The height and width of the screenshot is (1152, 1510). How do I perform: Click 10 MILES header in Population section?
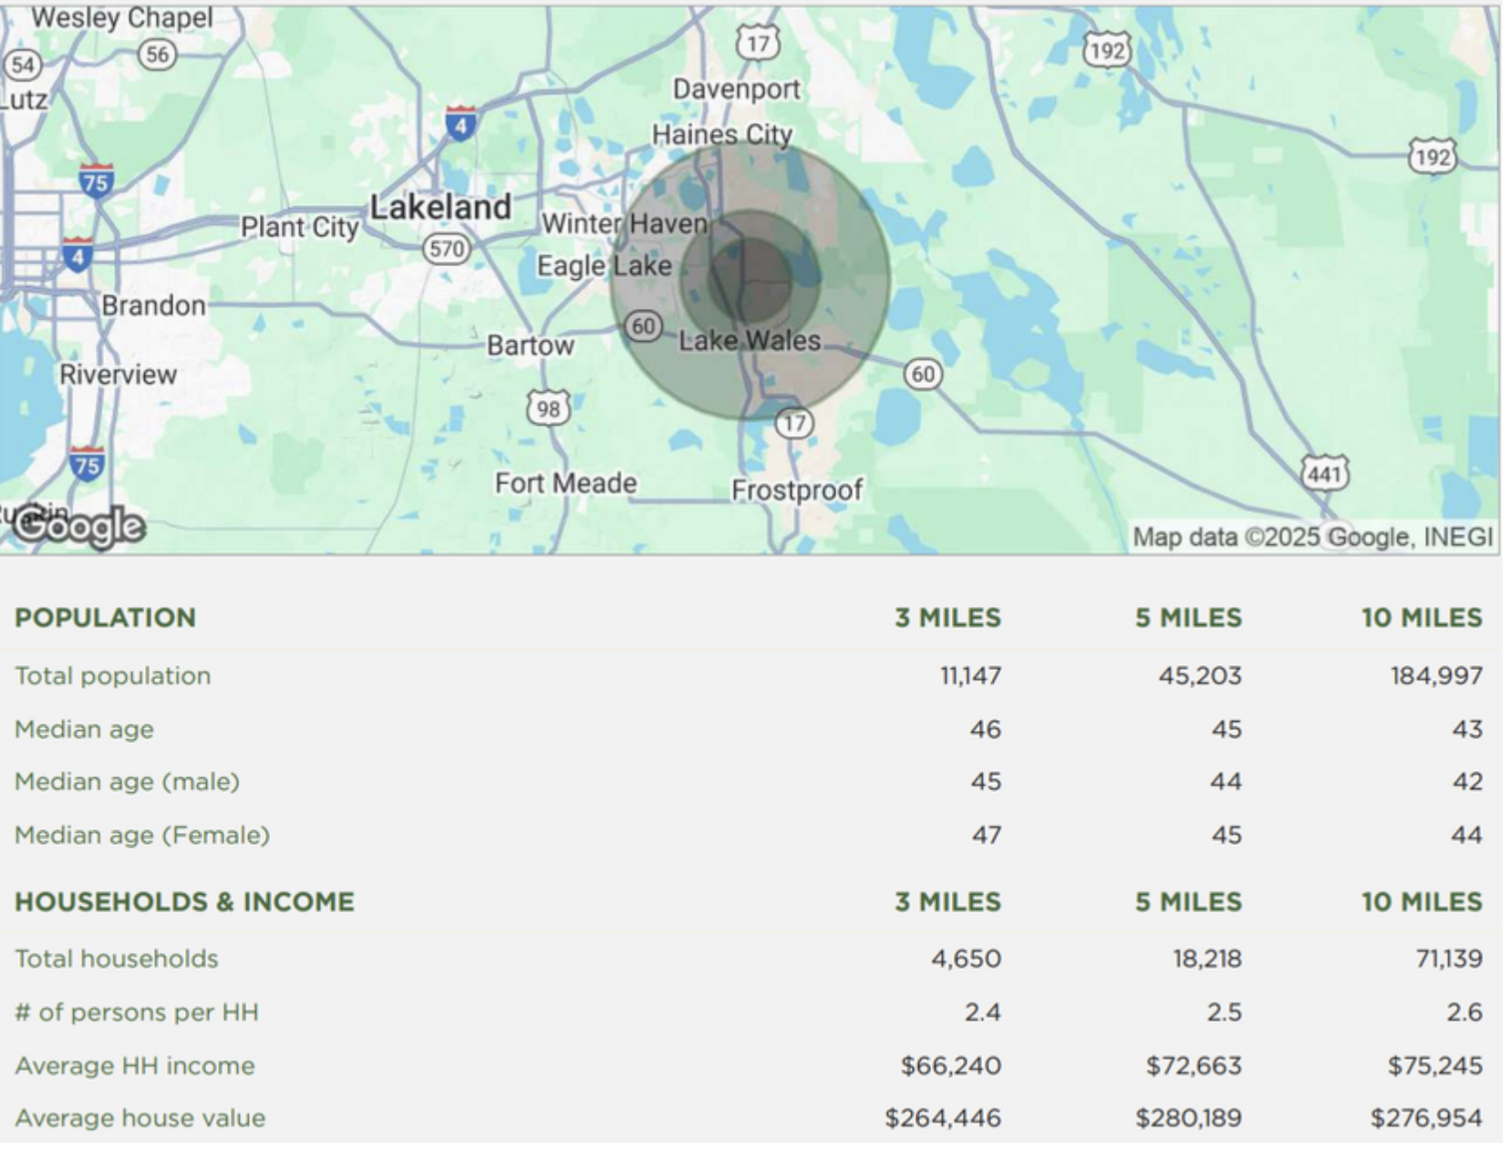[x=1422, y=618]
